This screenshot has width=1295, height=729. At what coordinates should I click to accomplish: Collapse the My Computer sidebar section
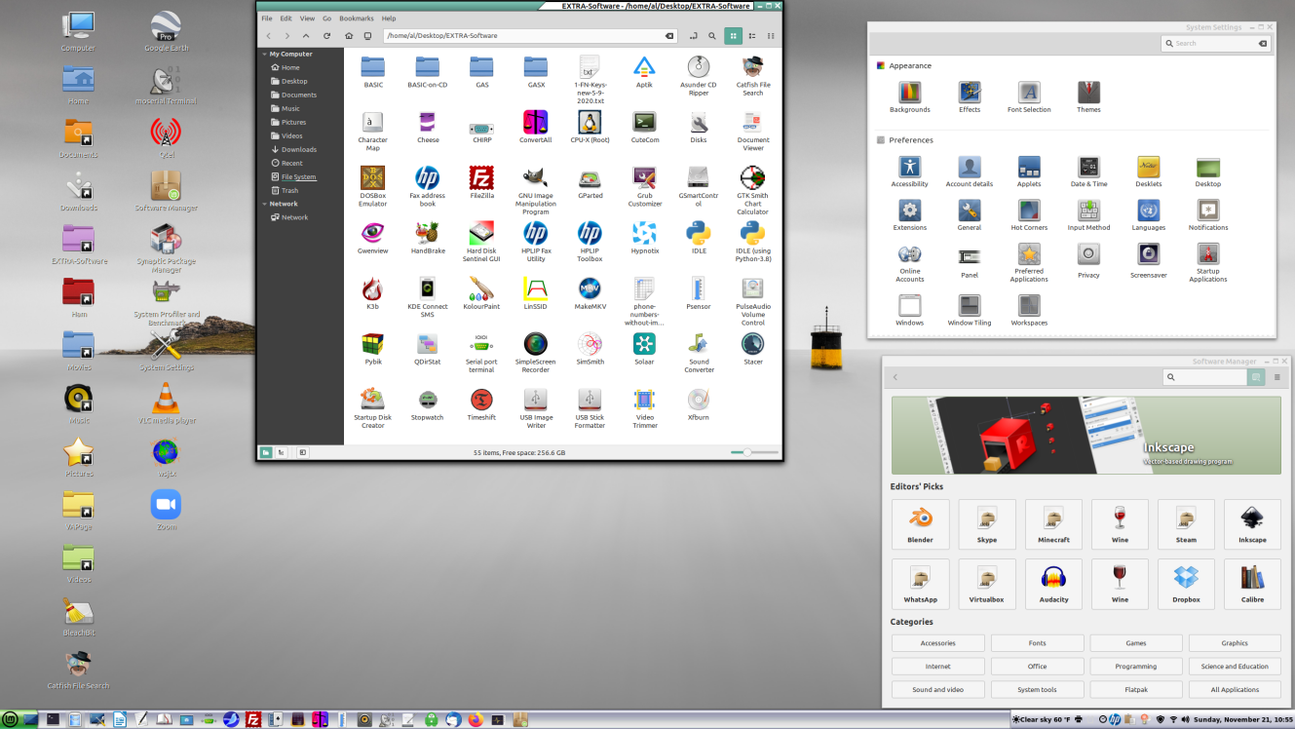click(x=263, y=55)
